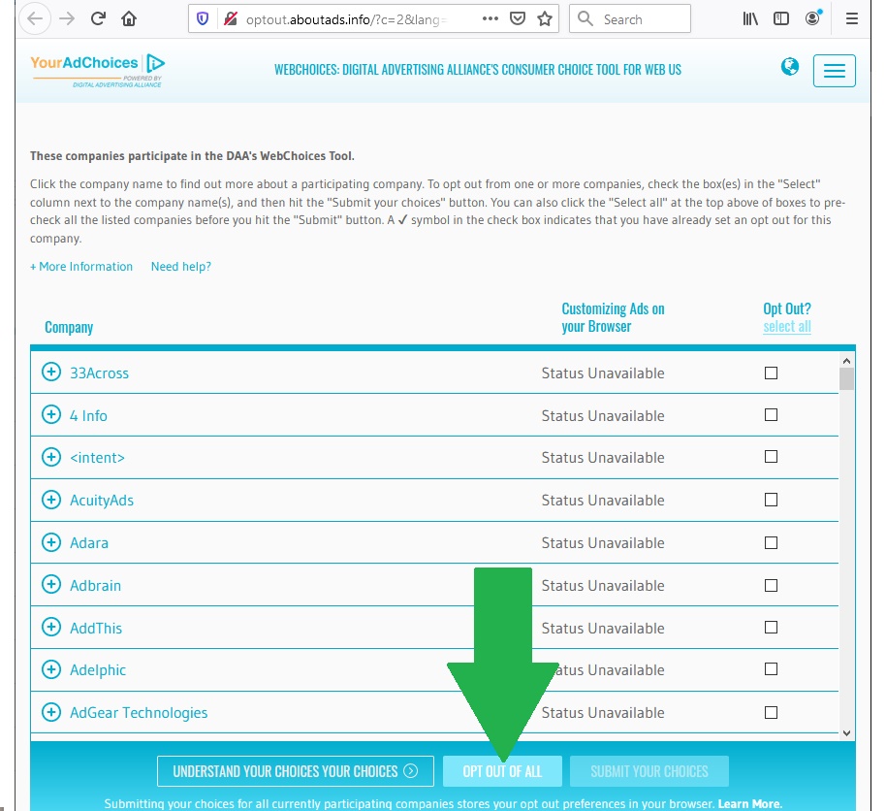
Task: Click inside the Search field
Action: click(635, 18)
